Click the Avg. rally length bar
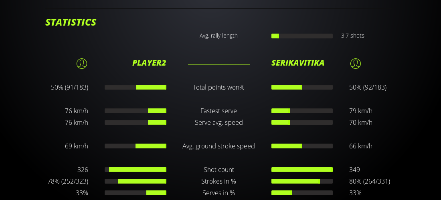Screen dimensions: 441x200 click(302, 36)
